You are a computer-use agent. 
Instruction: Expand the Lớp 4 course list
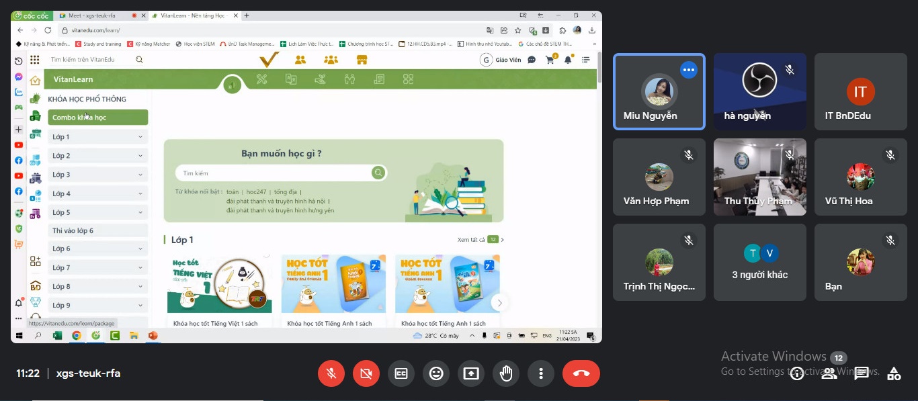coord(98,193)
